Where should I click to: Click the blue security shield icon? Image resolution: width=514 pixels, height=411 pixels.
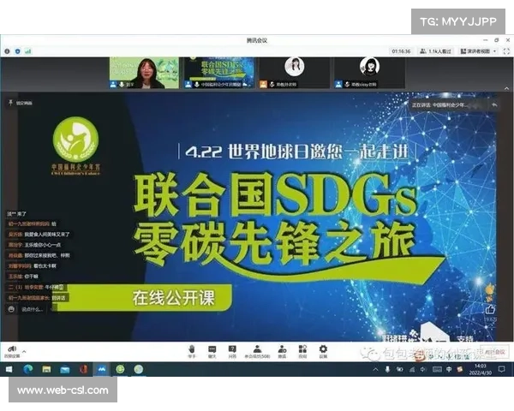coord(18,51)
